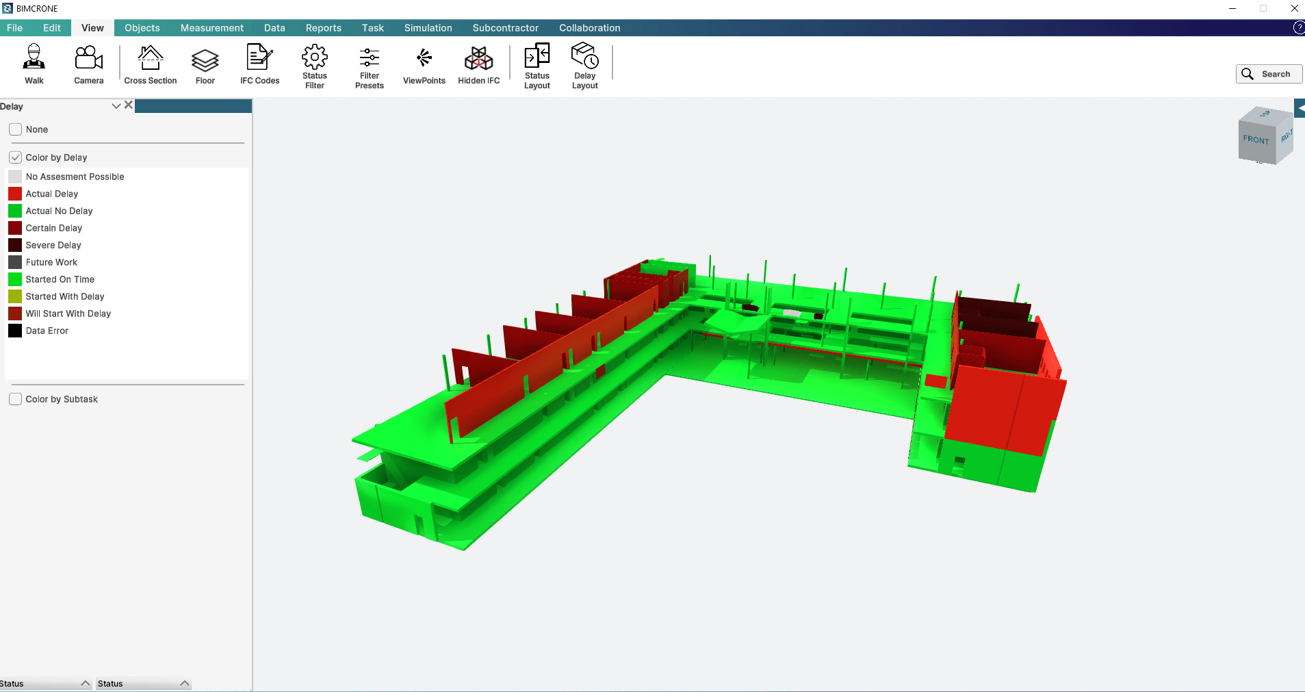This screenshot has width=1305, height=692.
Task: Open Filter Presets
Action: (370, 66)
